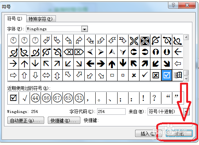The width and height of the screenshot is (199, 145).
Task: Click the symbol grid scroll up arrow
Action: (x=186, y=37)
